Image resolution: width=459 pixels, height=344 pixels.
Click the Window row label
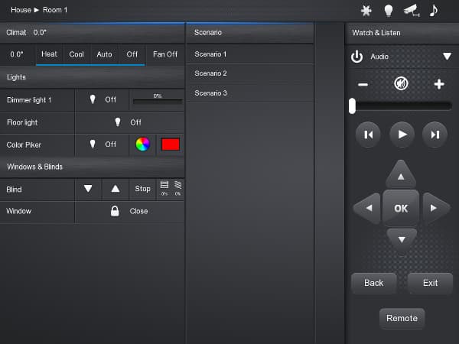[18, 211]
